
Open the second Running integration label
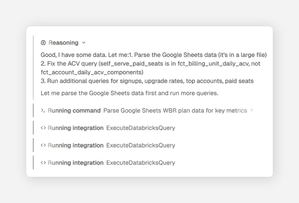click(75, 145)
